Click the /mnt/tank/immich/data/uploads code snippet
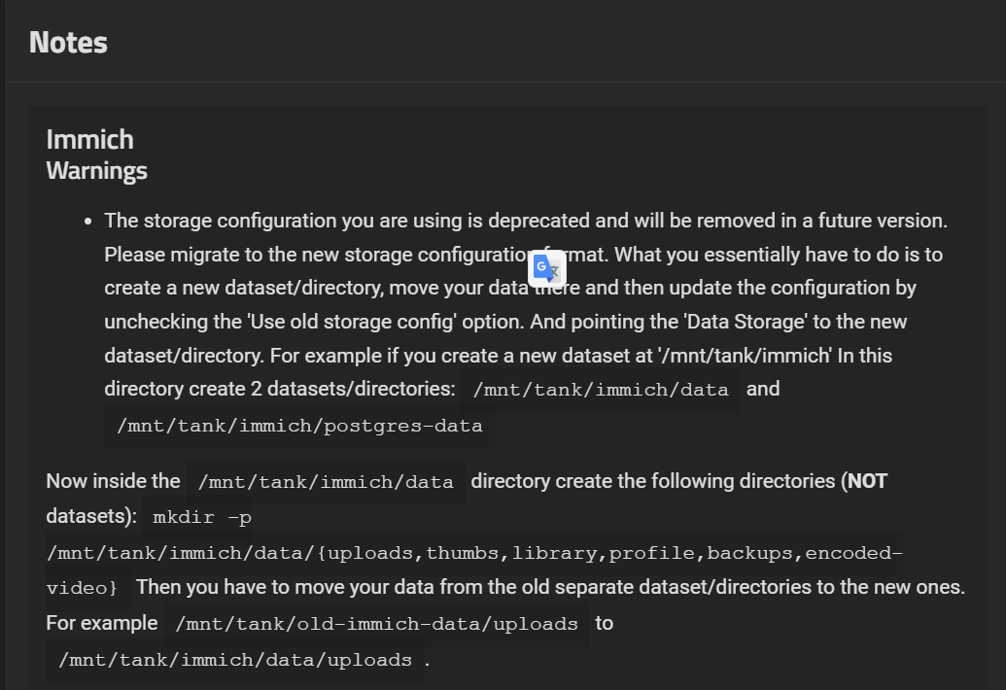Image resolution: width=1006 pixels, height=690 pixels. [235, 660]
